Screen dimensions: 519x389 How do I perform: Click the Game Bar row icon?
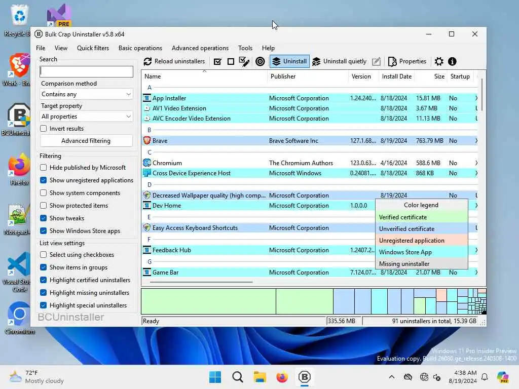pos(147,272)
